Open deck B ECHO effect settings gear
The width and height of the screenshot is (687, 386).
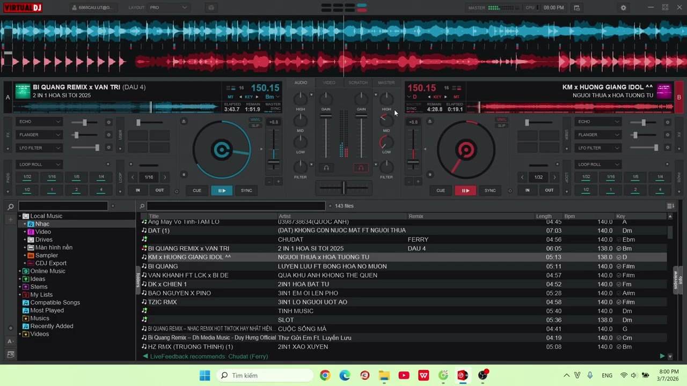point(667,122)
